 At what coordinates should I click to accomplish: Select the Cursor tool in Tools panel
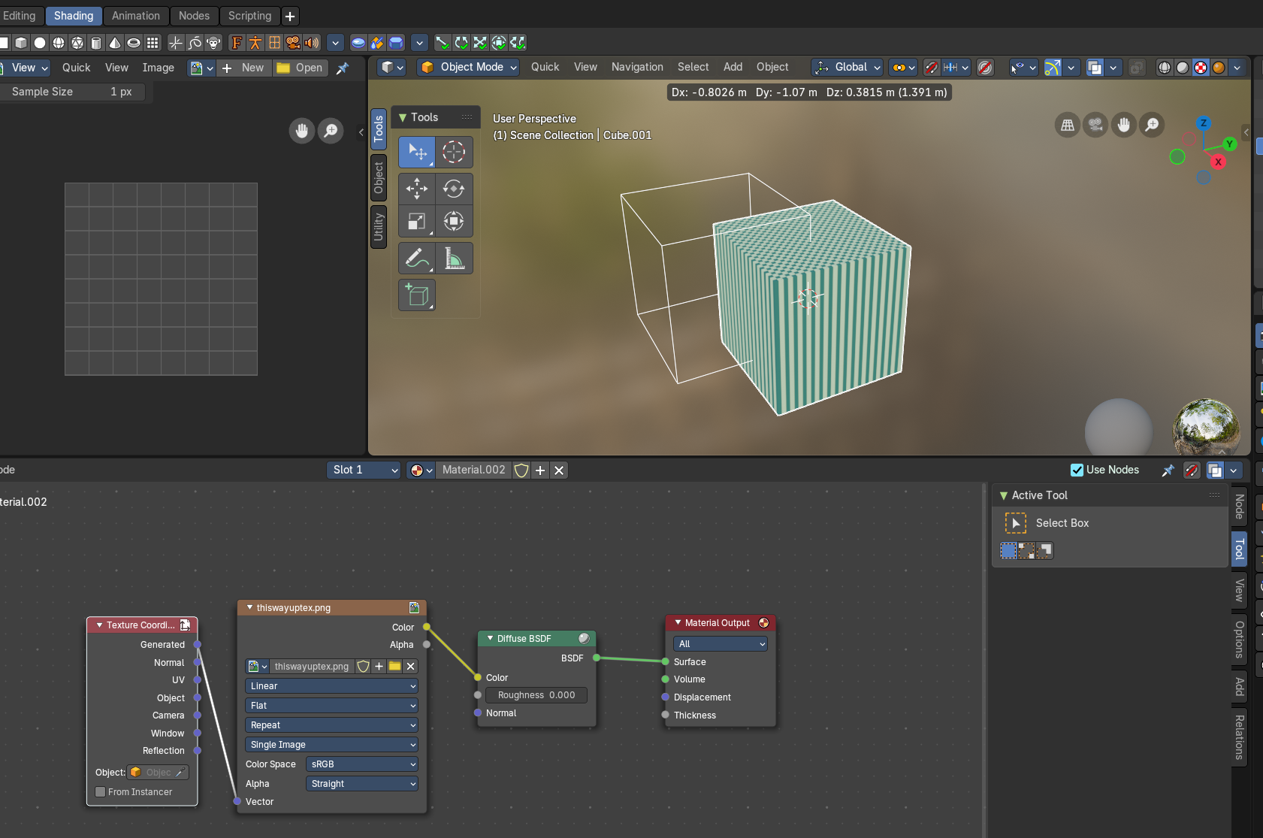tap(454, 152)
